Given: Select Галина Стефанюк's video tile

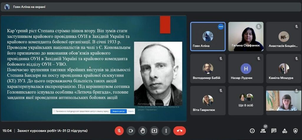Looking at the screenshot, I should coord(246,36).
